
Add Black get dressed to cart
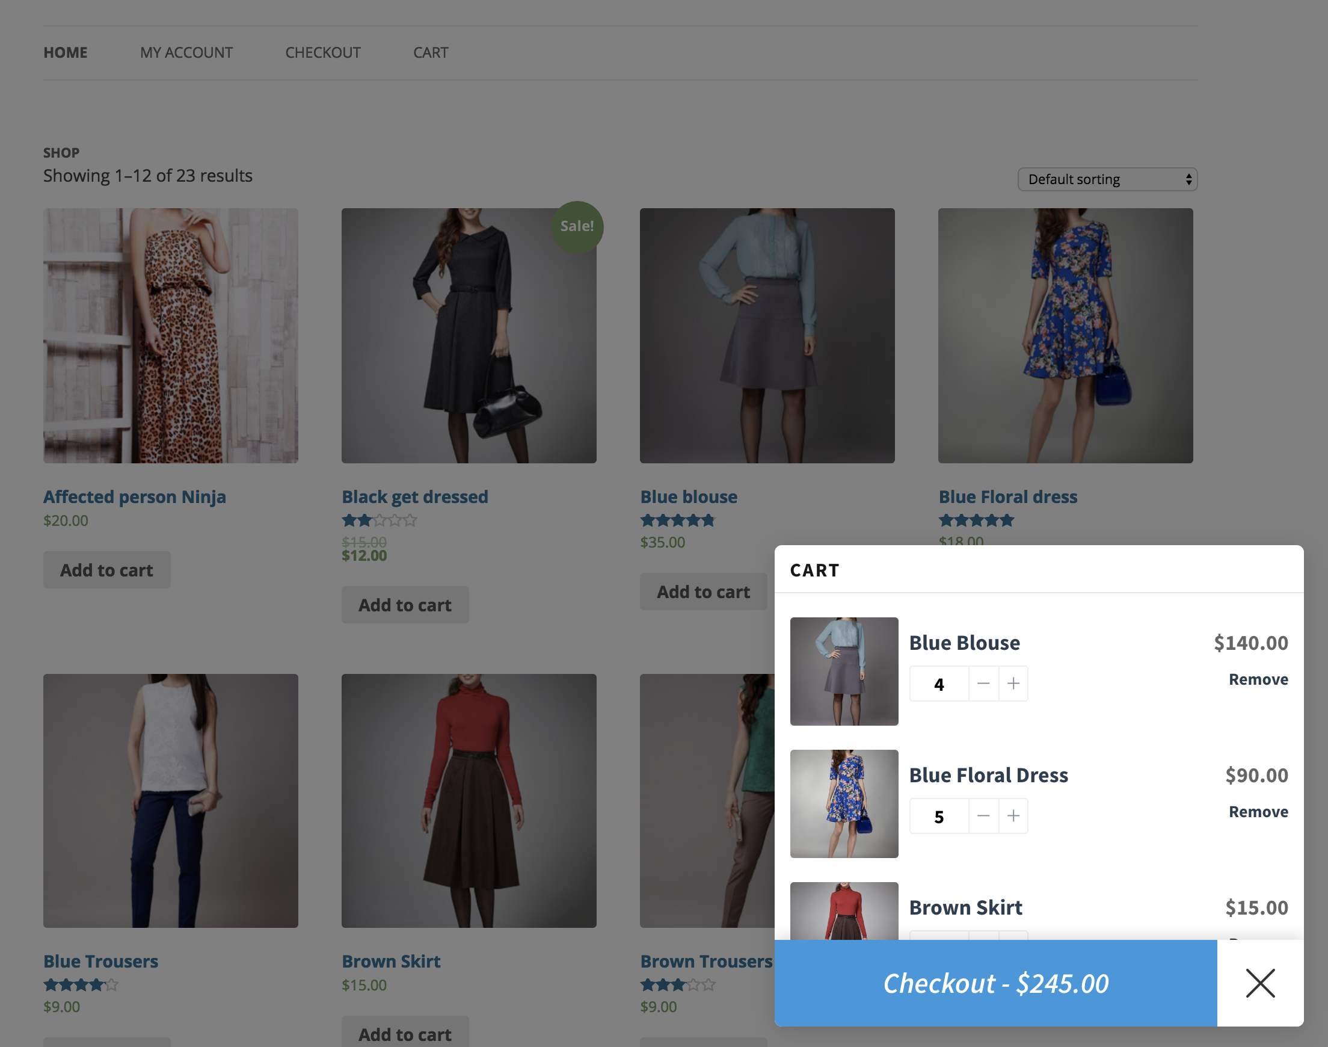pyautogui.click(x=405, y=605)
